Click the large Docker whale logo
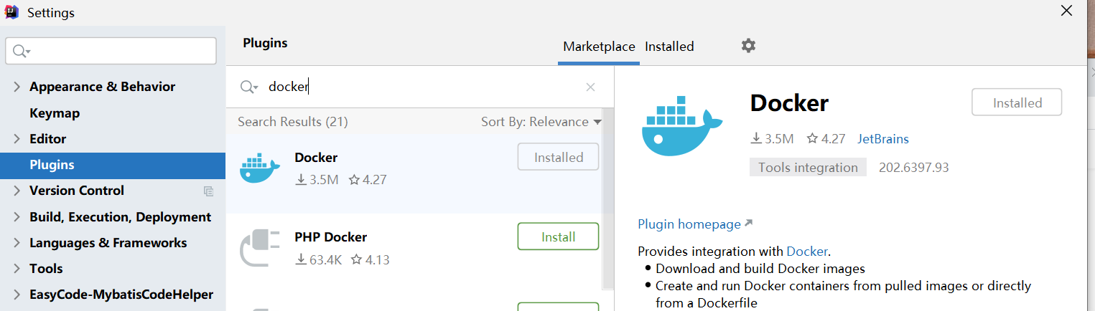The image size is (1095, 311). (681, 127)
